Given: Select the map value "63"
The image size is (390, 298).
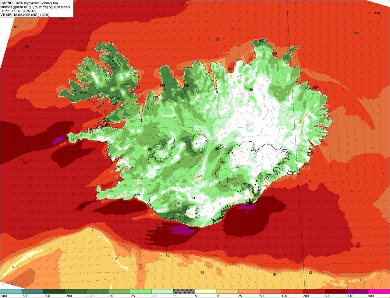Looking at the screenshot, I should click(x=12, y=284).
